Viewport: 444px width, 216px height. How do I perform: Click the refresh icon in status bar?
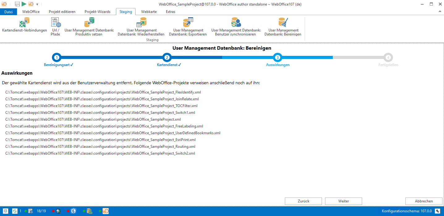pos(15,211)
